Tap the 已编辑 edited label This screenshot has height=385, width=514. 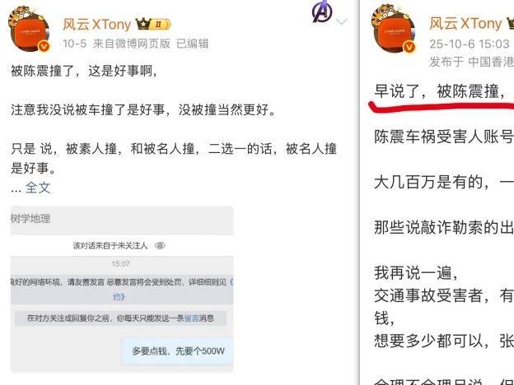tap(193, 44)
